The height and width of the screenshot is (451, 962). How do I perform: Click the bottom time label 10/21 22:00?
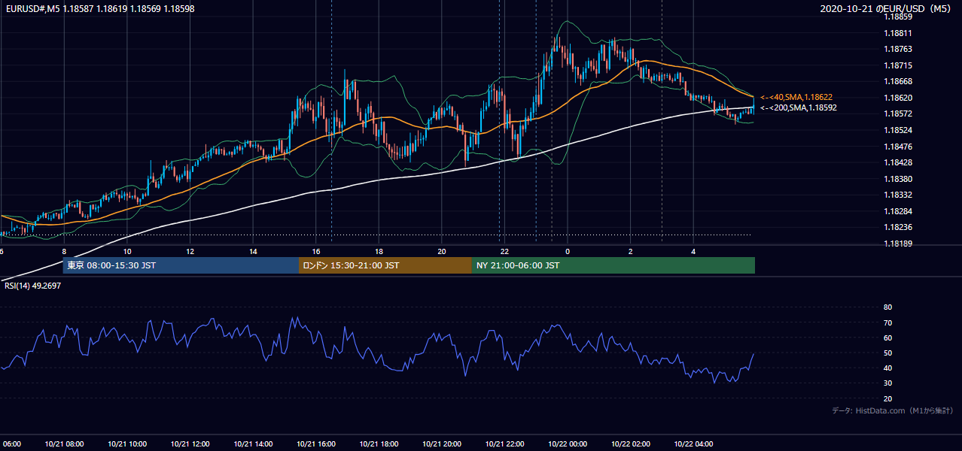[504, 444]
